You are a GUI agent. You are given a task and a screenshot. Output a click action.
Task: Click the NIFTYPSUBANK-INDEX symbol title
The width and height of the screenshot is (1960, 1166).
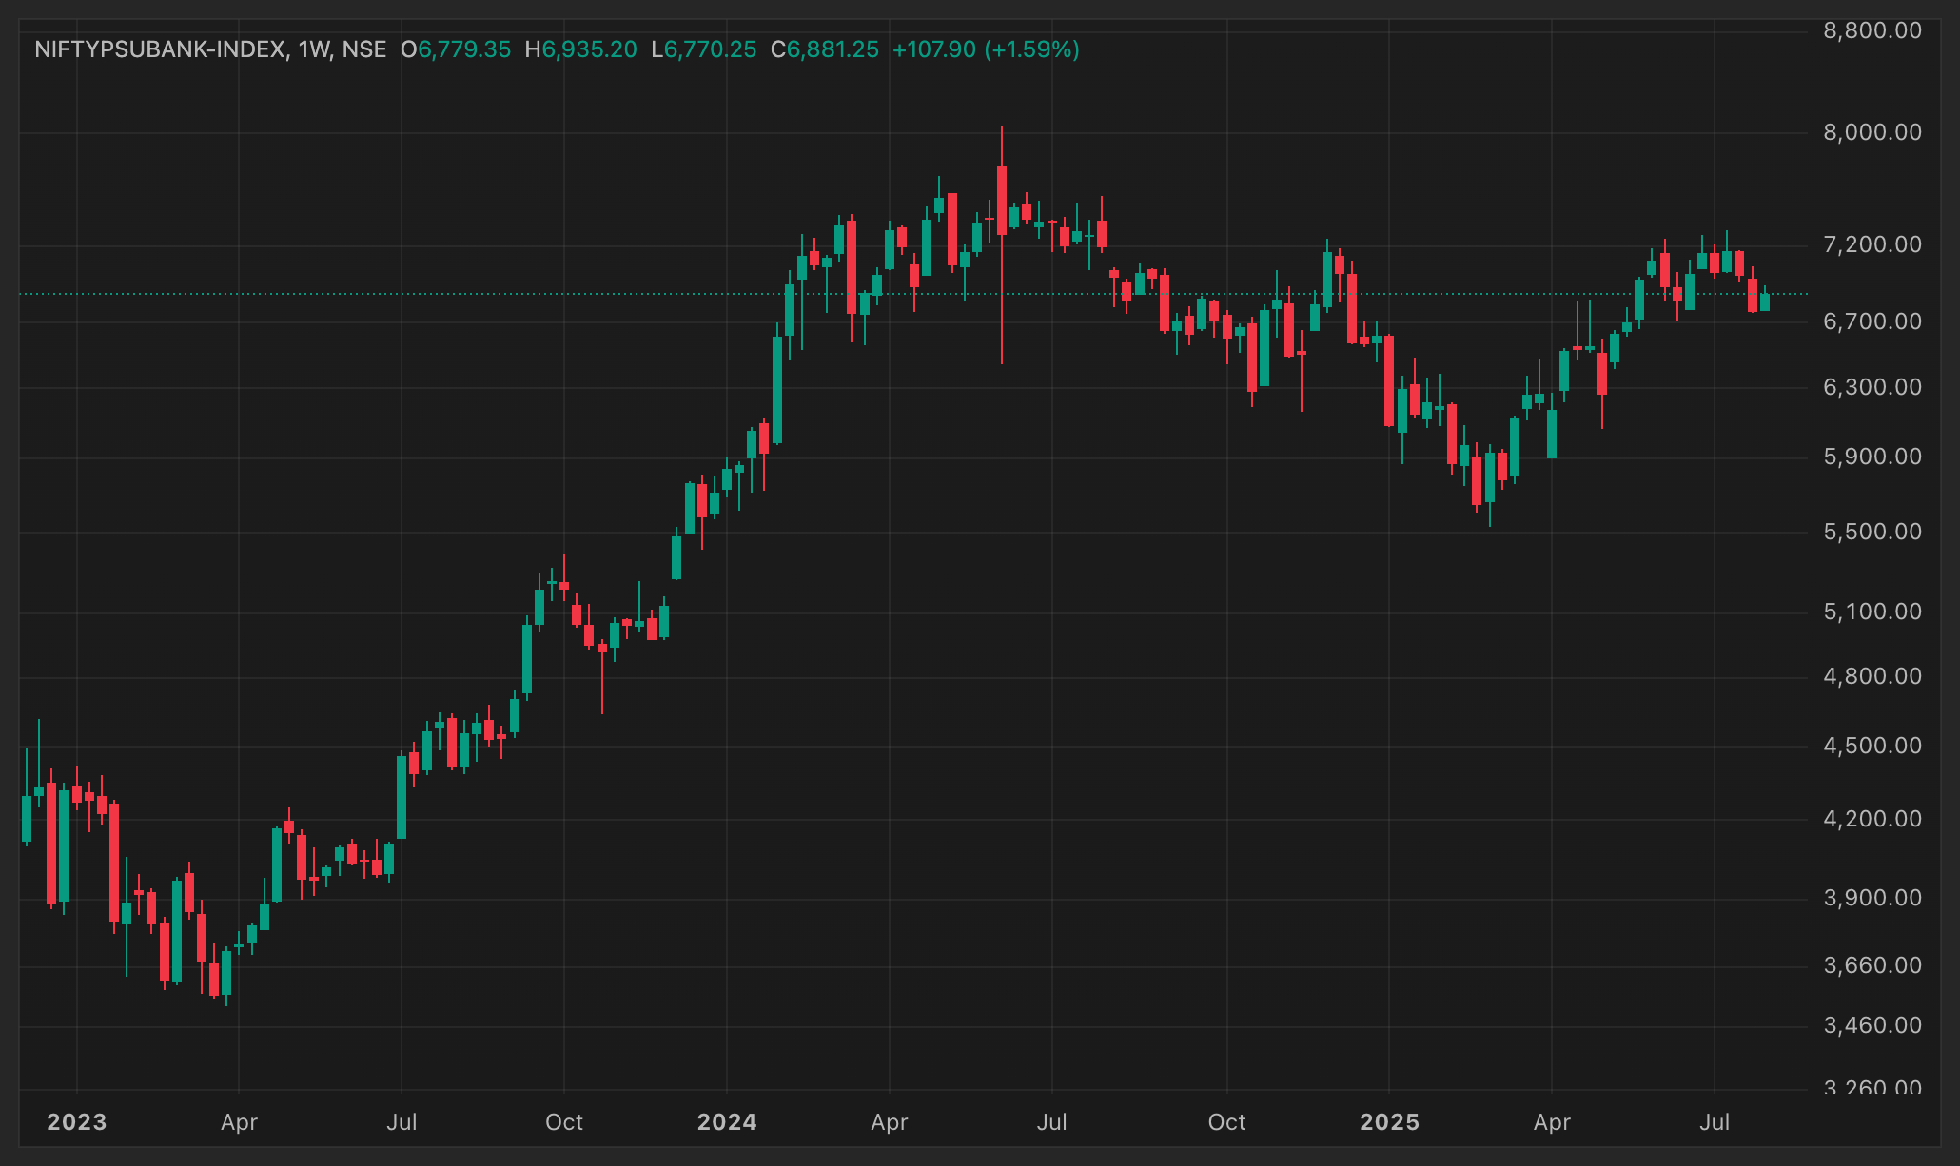[160, 49]
